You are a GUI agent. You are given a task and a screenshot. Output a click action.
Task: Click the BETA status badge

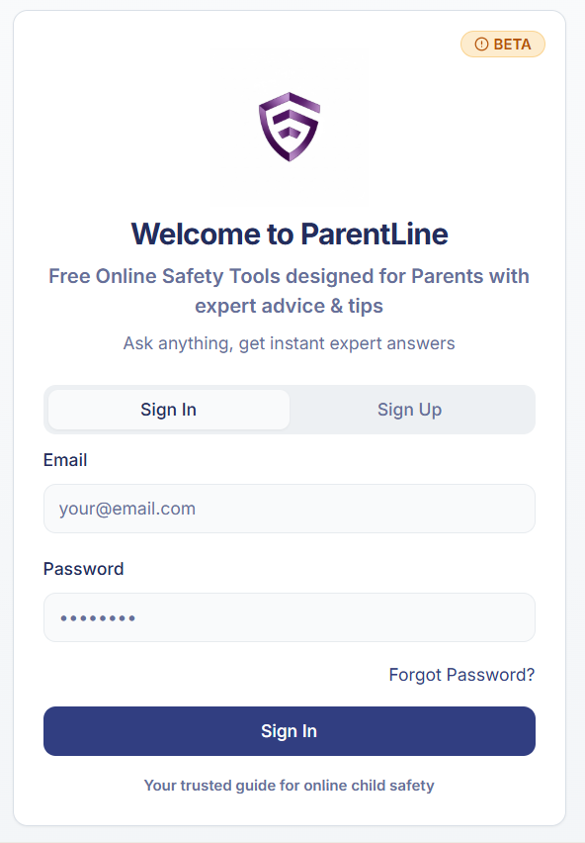[503, 44]
